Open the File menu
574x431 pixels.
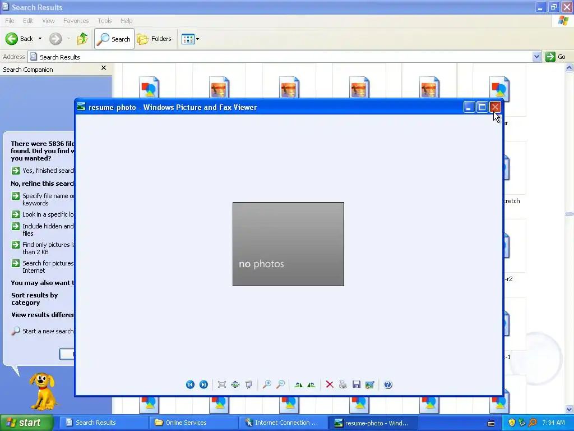[10, 21]
